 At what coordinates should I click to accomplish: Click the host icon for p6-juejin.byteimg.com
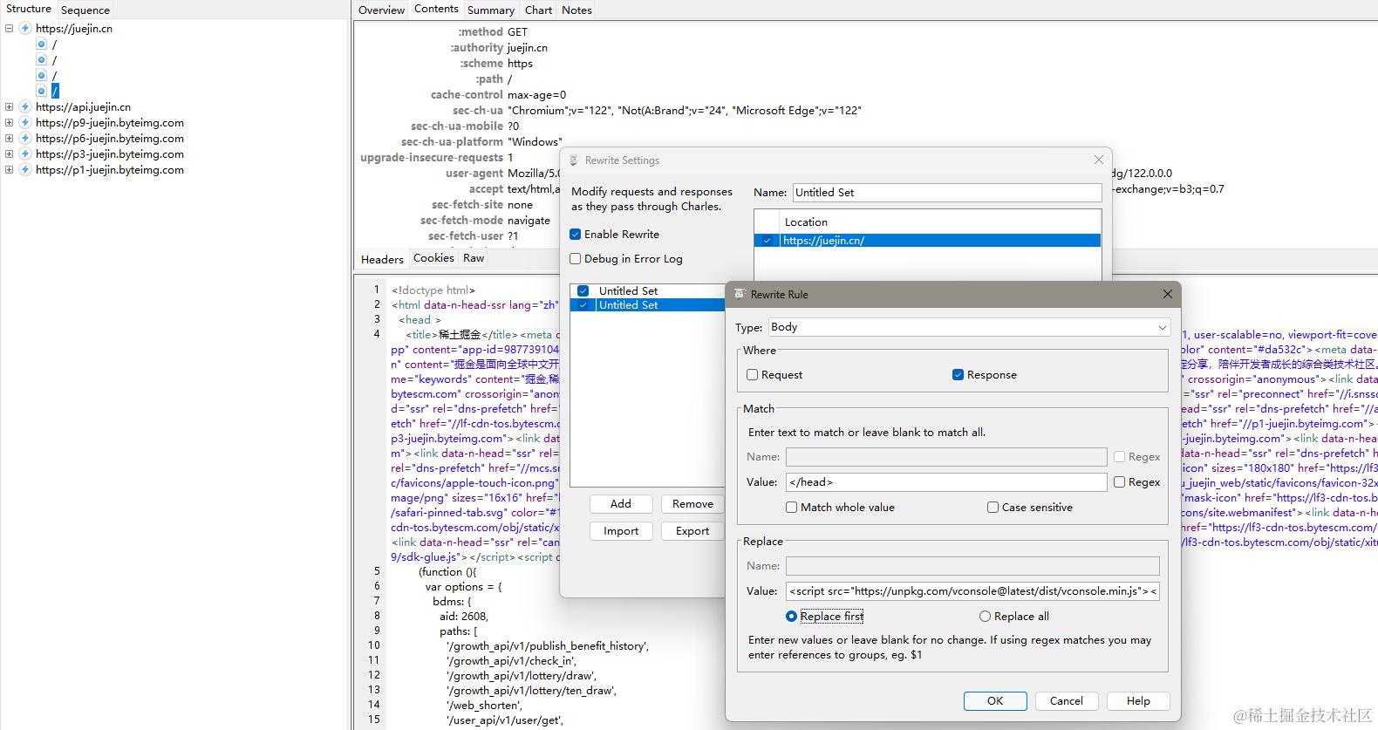pos(25,139)
